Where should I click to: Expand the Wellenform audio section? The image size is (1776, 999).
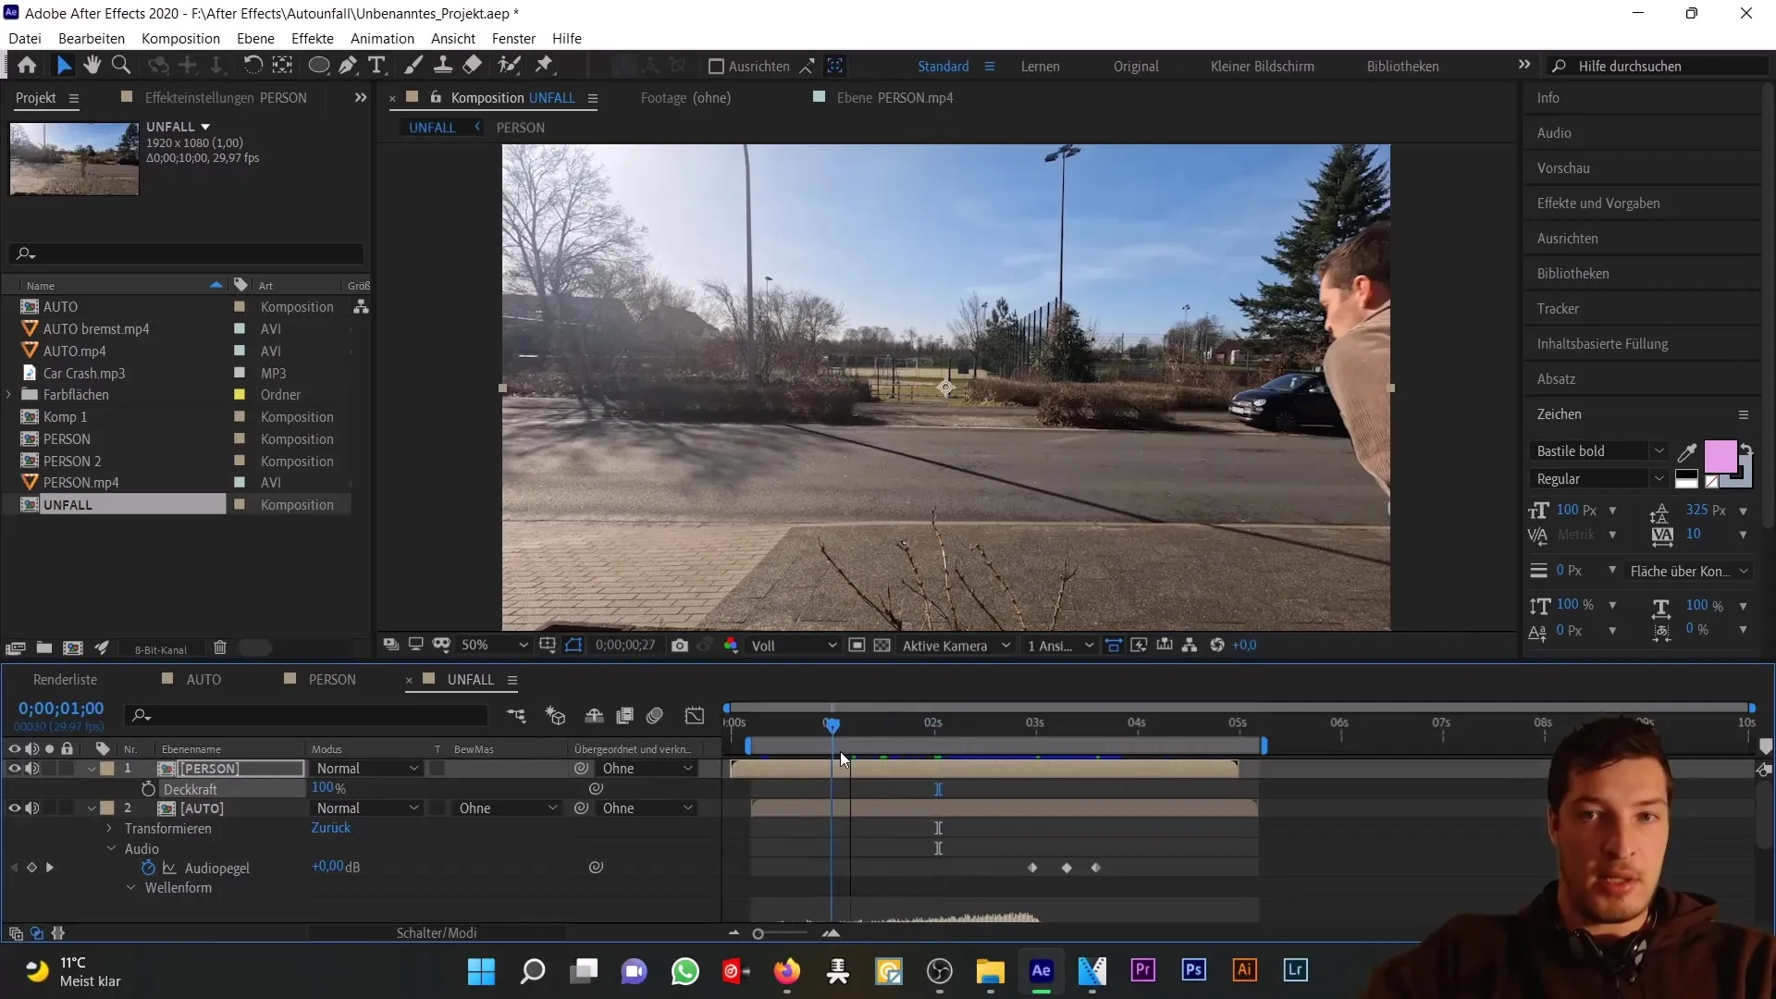(x=130, y=887)
